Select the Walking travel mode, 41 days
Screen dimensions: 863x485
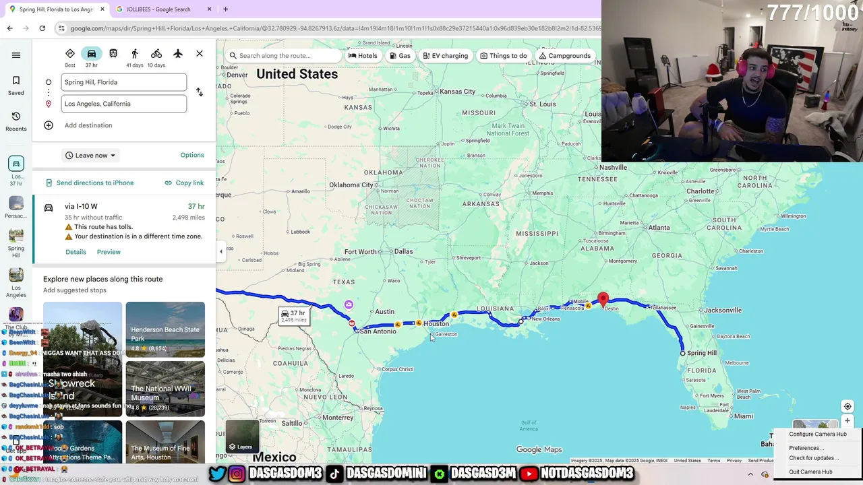click(x=135, y=57)
